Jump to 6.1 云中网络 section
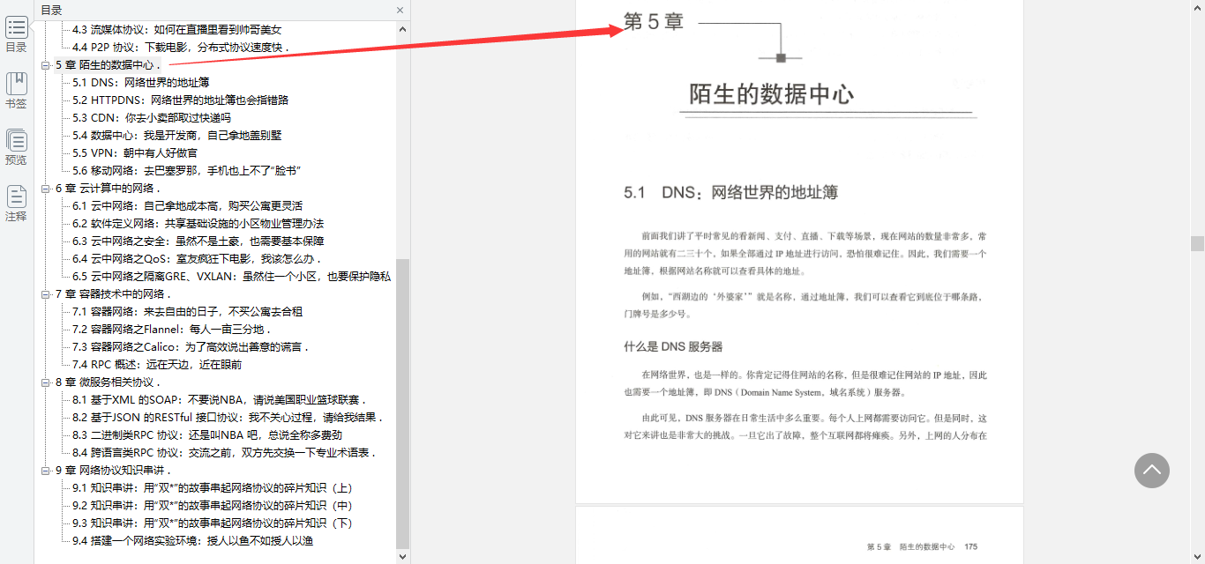 click(188, 206)
